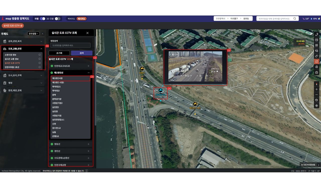Click the 명칭검색 road name input field
Image resolution: width=321 pixels, height=180 pixels.
pos(70,45)
